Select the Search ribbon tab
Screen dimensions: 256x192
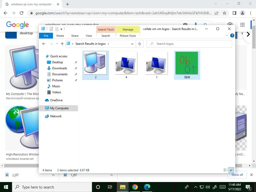click(106, 36)
